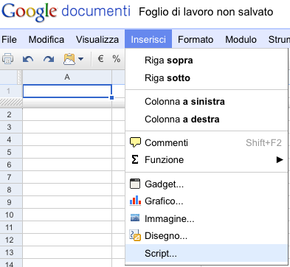The image size is (290, 267).
Task: Apply euro currency format
Action: (100, 59)
